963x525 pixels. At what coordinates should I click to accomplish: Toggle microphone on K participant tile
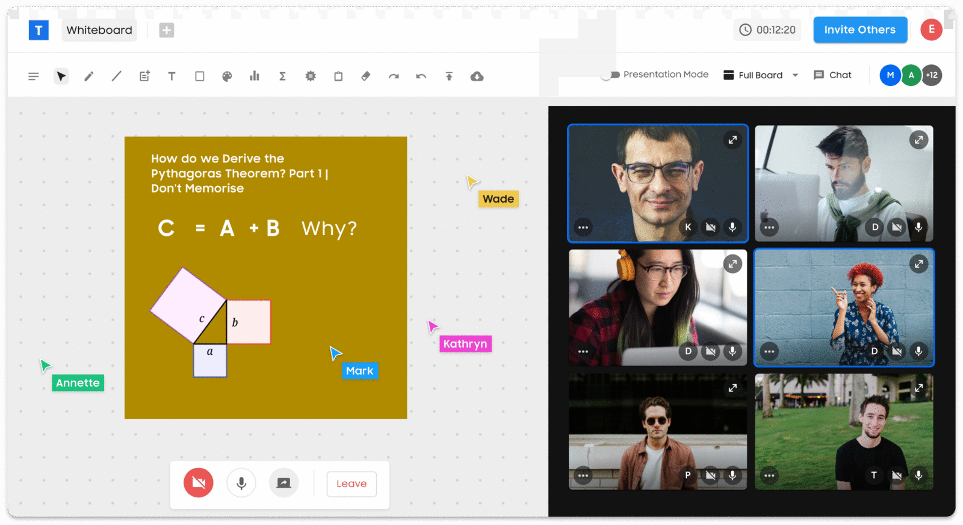coord(732,227)
